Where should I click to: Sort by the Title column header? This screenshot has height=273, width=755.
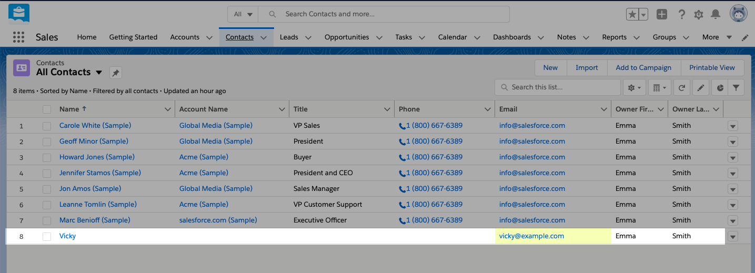click(x=300, y=109)
